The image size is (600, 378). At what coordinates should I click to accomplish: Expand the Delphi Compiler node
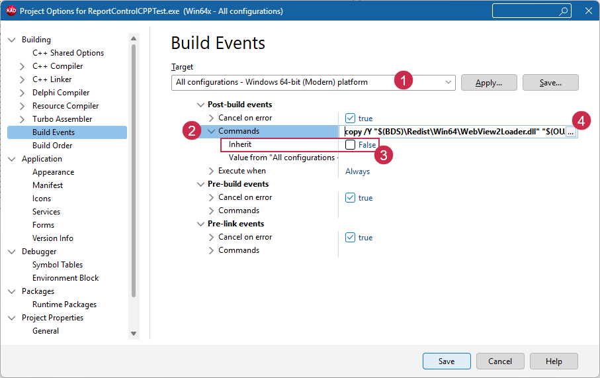[22, 93]
